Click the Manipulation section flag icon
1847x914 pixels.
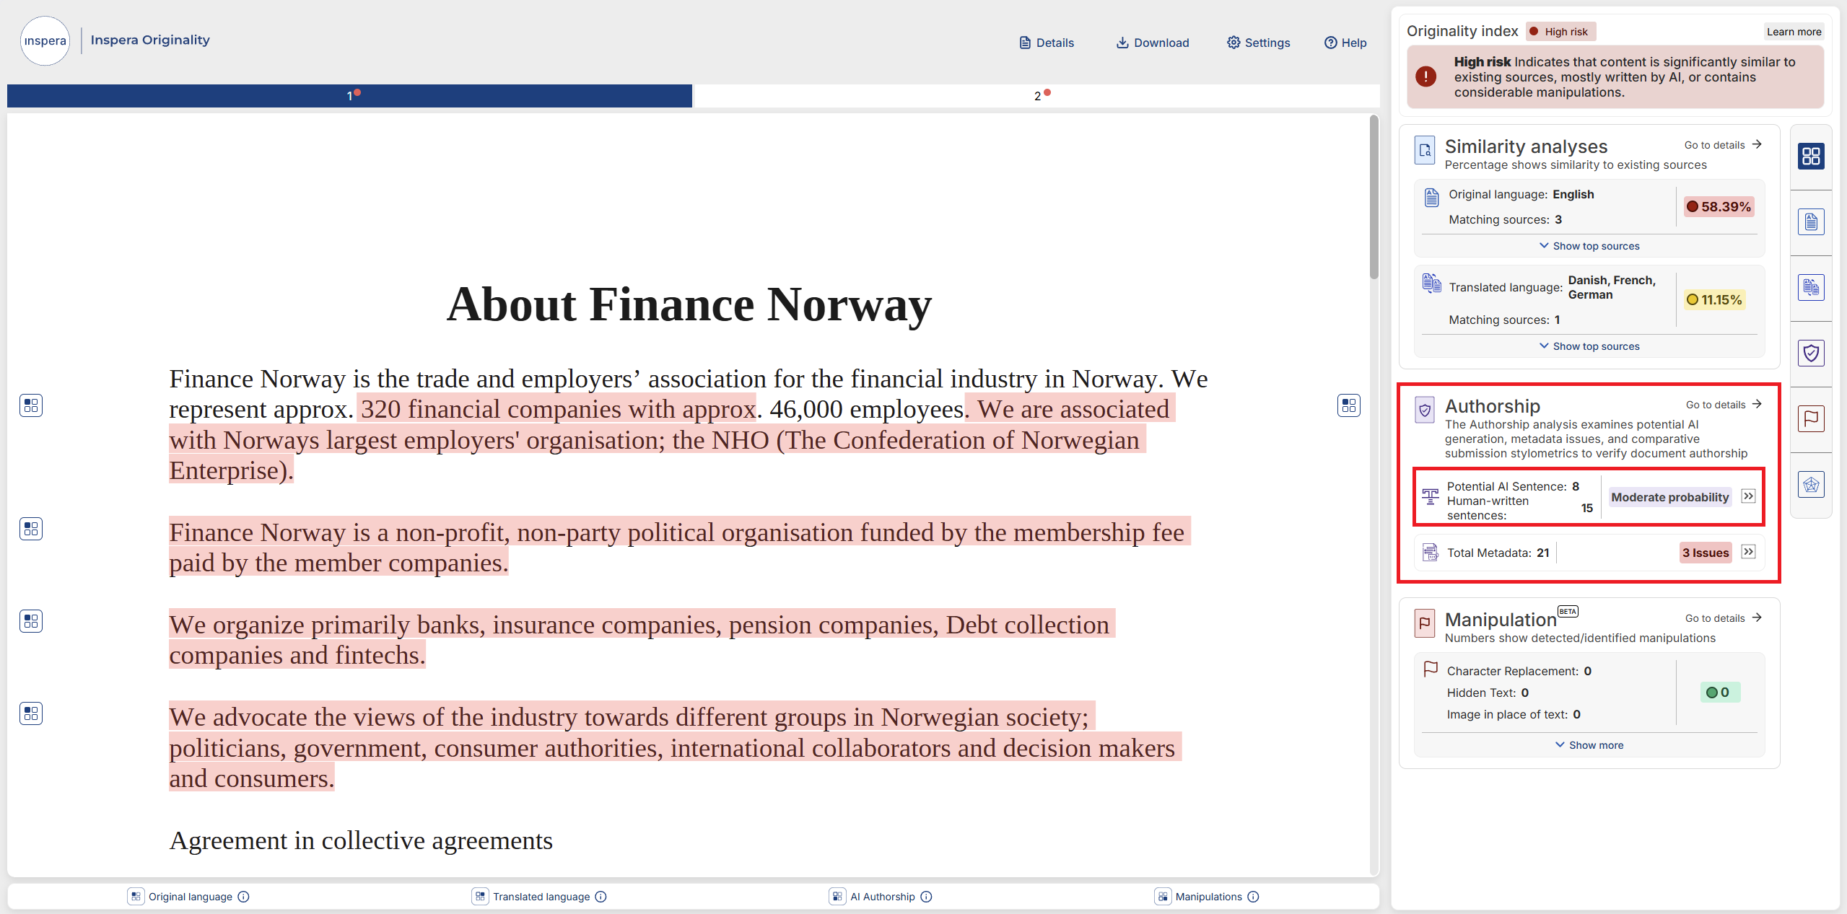coord(1425,624)
